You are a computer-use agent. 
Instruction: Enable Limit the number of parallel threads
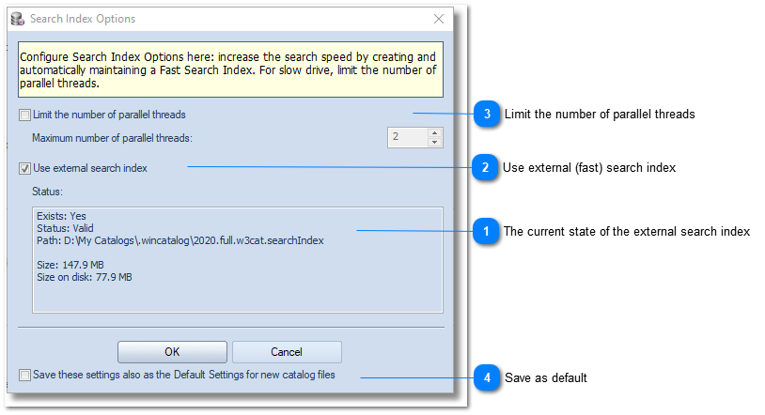click(x=24, y=115)
